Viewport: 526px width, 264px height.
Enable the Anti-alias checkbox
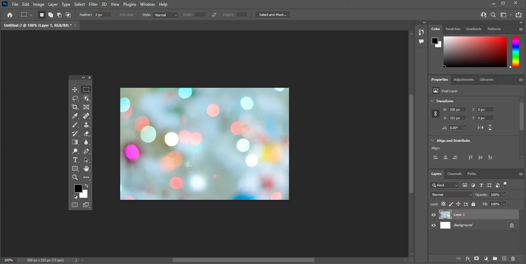116,15
